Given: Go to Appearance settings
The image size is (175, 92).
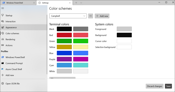Looking at the screenshot, I should 24,27.
